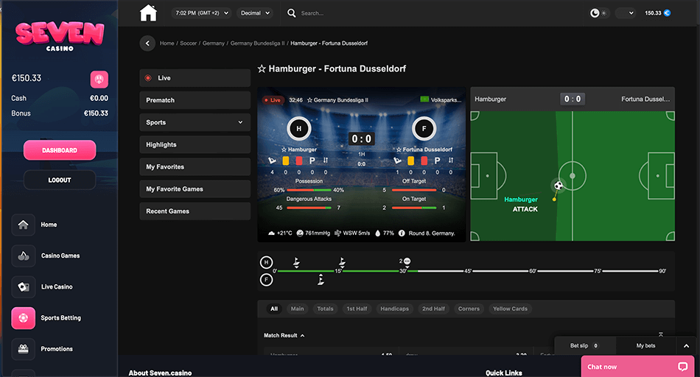Star Fortuna Dusseldorf team in scoreboard
Image resolution: width=700 pixels, height=377 pixels.
coord(399,149)
